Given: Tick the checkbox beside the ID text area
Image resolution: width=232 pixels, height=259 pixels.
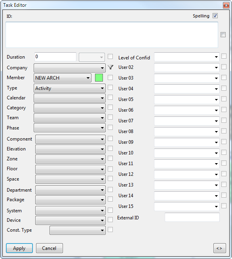Looking at the screenshot, I should (x=223, y=35).
